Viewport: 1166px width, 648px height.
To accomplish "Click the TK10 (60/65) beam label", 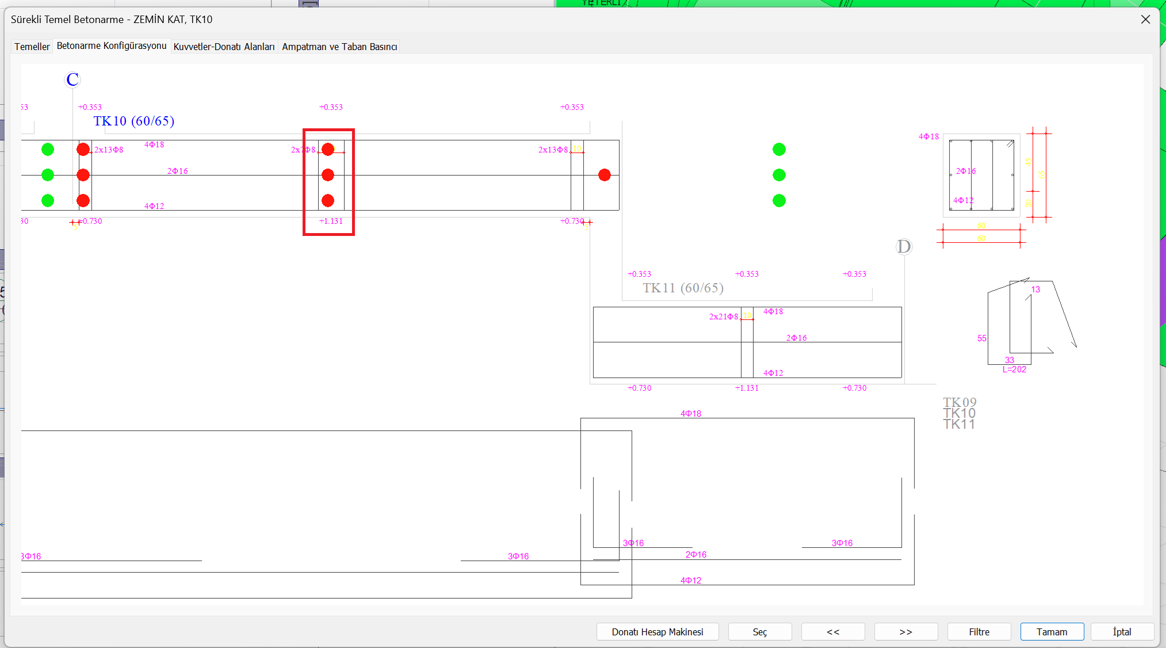I will pyautogui.click(x=133, y=121).
